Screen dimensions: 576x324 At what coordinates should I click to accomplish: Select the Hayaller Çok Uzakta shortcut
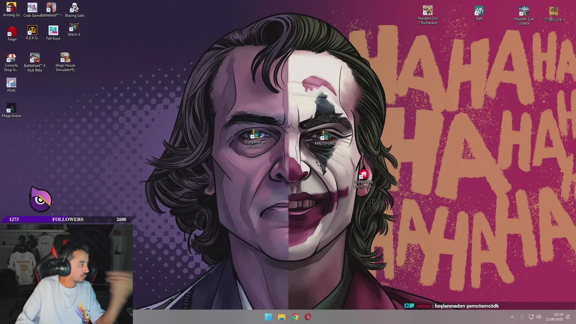(x=524, y=15)
